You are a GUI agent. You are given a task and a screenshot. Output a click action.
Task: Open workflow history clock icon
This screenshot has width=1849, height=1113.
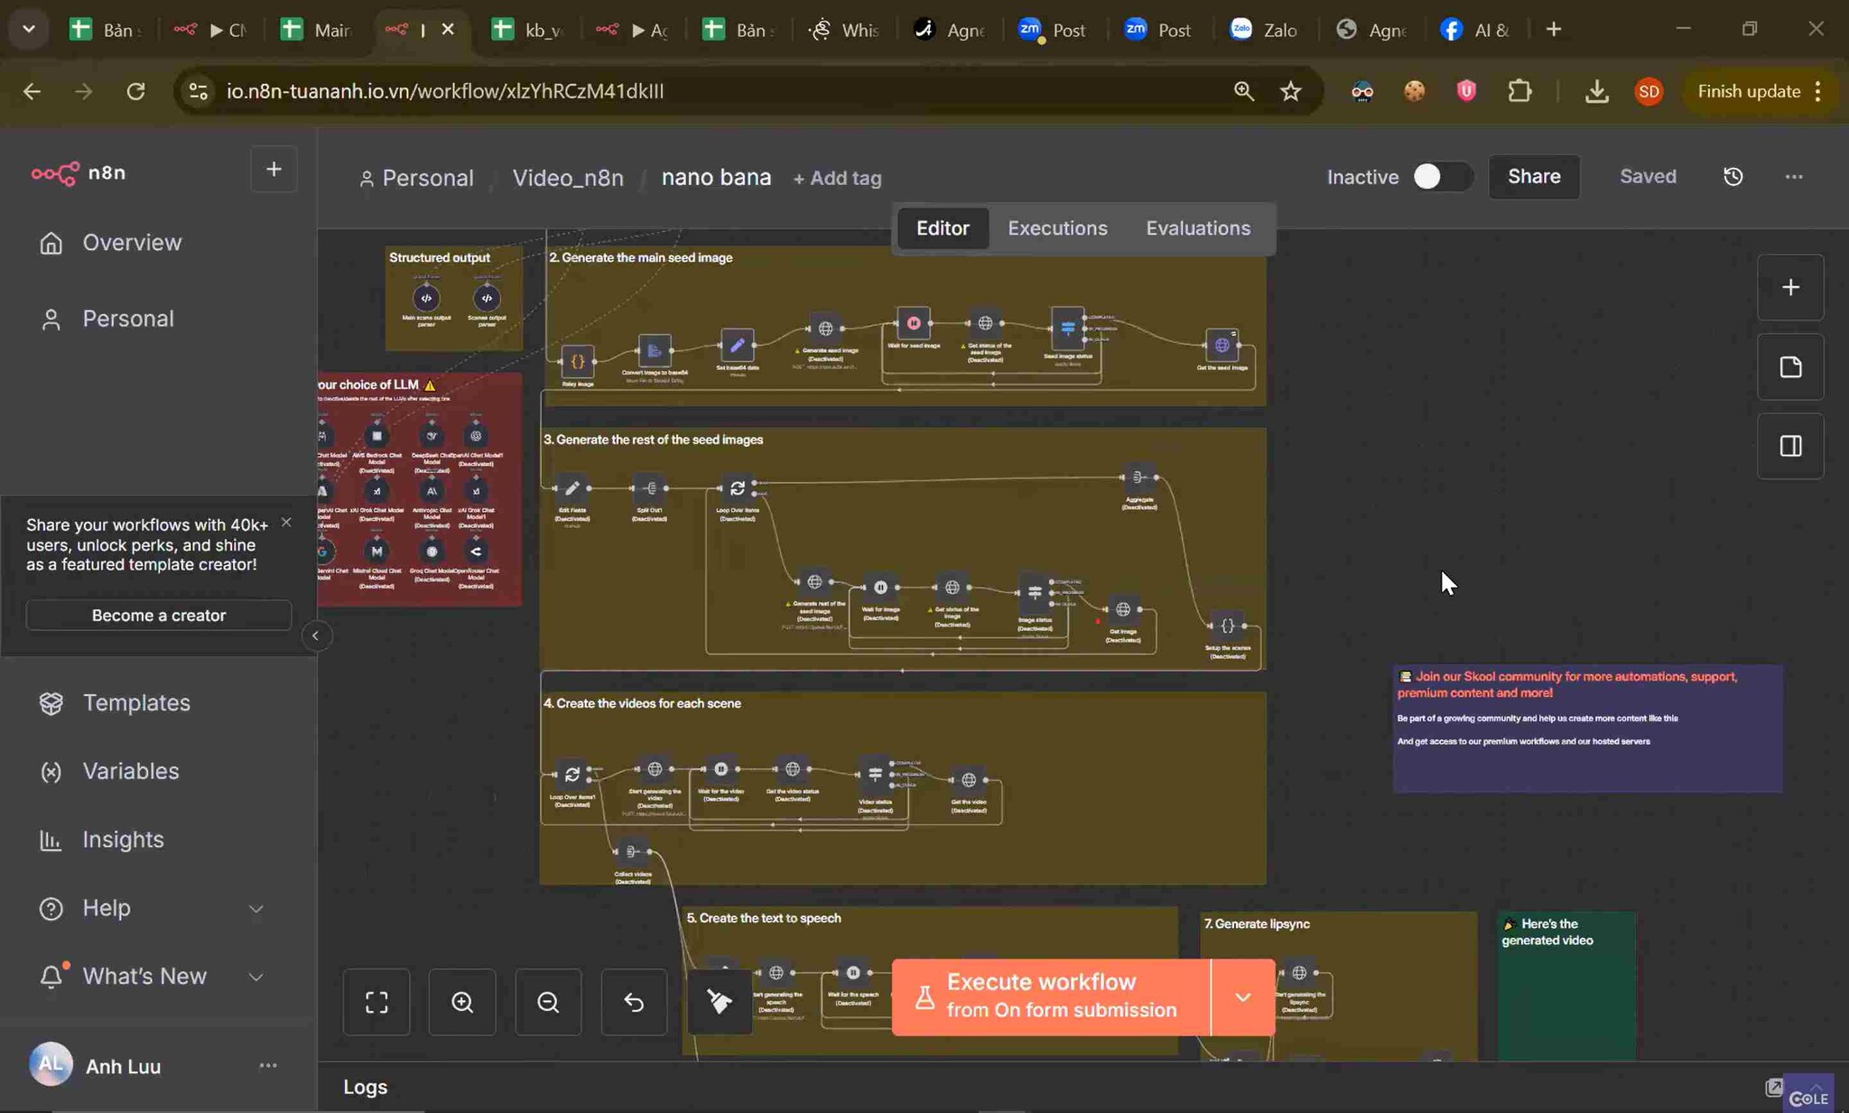pyautogui.click(x=1733, y=177)
